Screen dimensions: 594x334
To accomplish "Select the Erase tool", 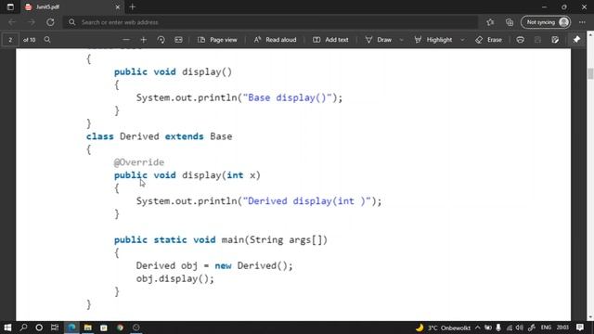I will pyautogui.click(x=489, y=40).
